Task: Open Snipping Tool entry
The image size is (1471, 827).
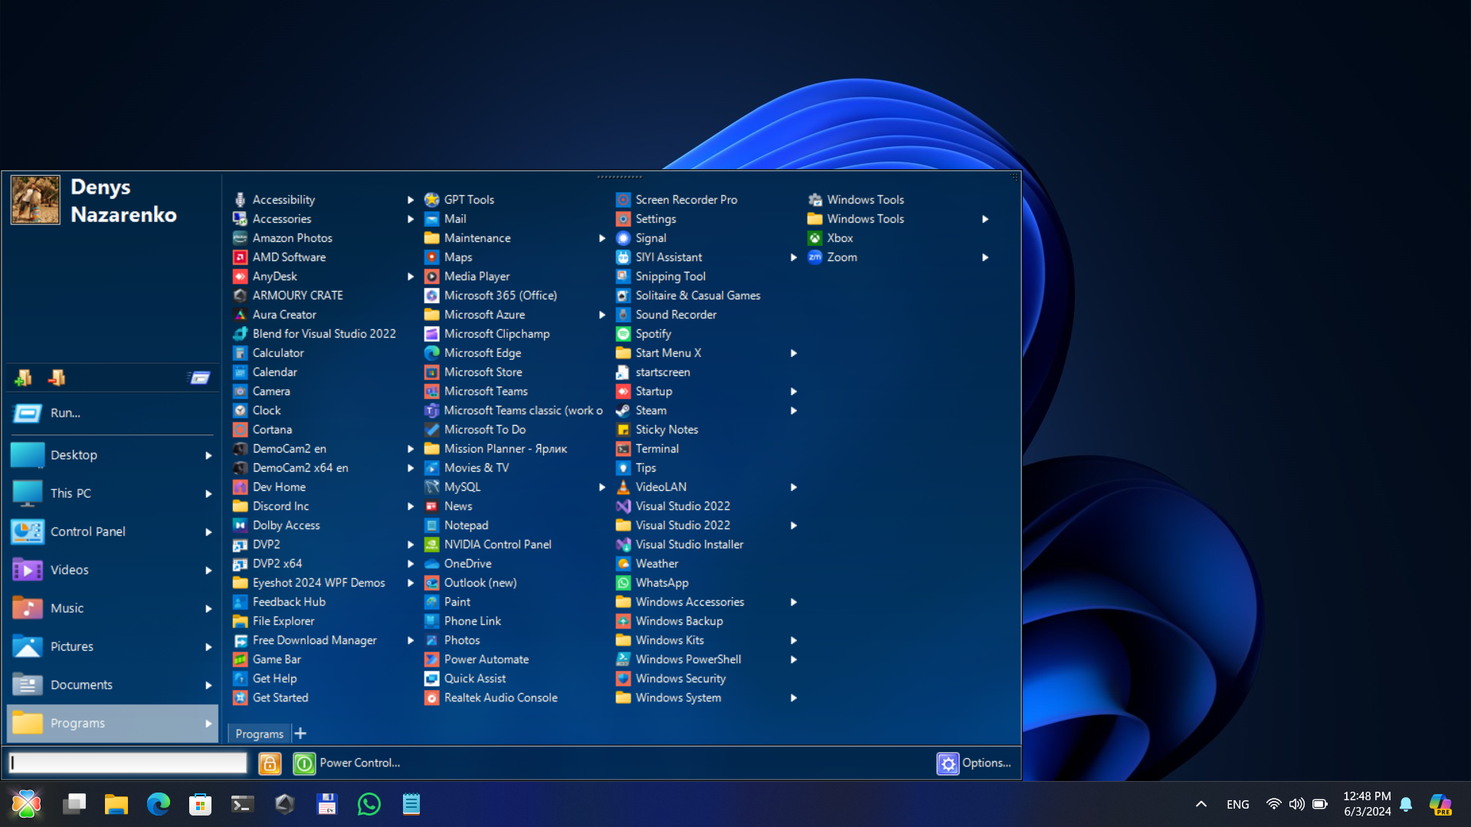Action: point(660,276)
